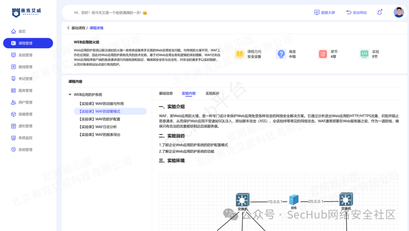Click the 课程详情 breadcrumb
This screenshot has height=231, width=409.
pos(96,28)
